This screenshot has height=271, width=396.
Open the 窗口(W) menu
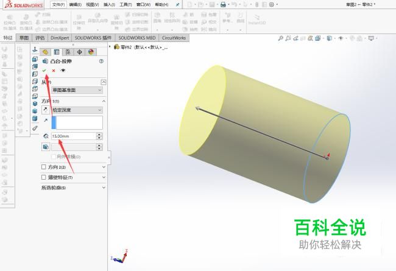pyautogui.click(x=143, y=4)
